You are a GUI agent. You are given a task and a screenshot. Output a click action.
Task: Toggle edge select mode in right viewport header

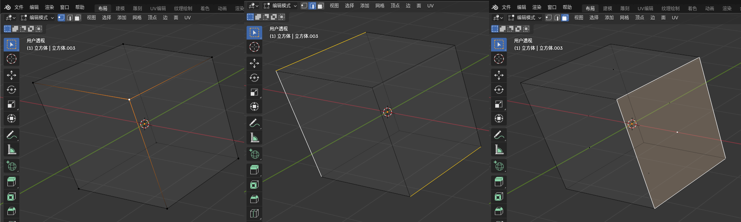pos(557,18)
